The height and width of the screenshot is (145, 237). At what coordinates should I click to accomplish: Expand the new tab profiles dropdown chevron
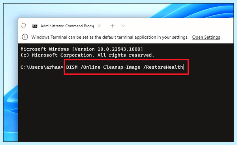coord(123,26)
